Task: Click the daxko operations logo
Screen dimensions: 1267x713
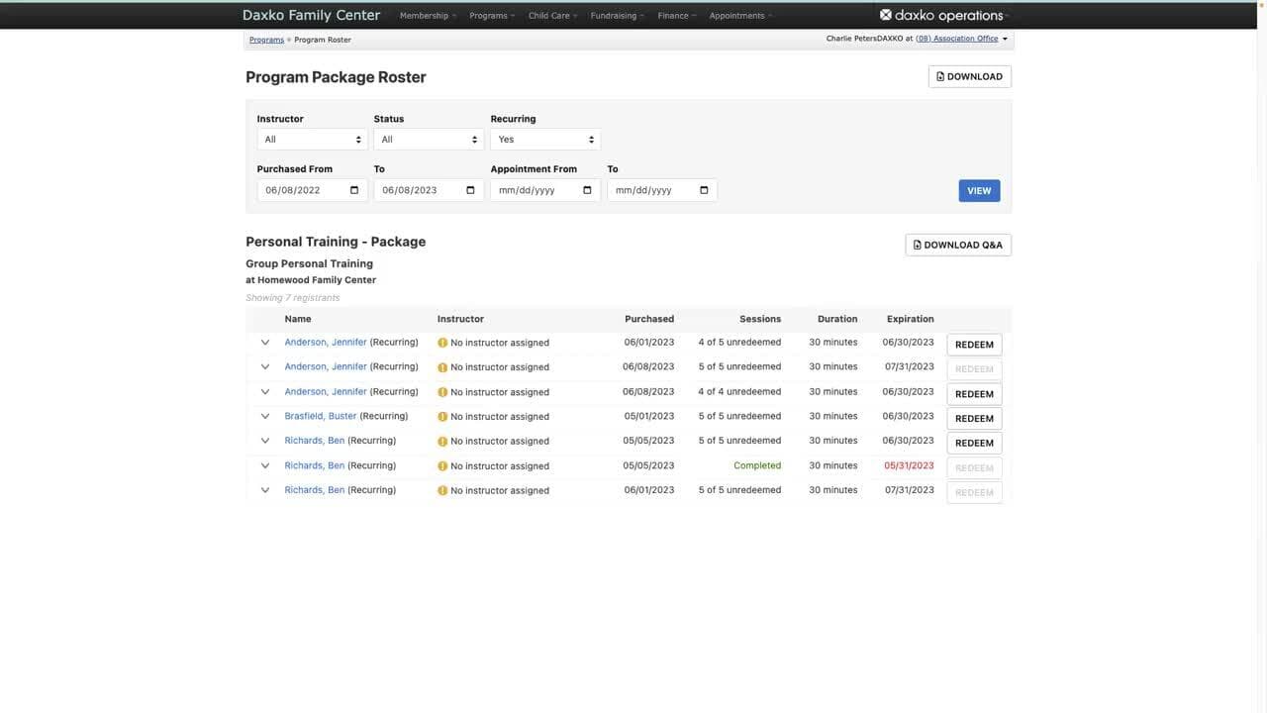Action: [x=941, y=15]
